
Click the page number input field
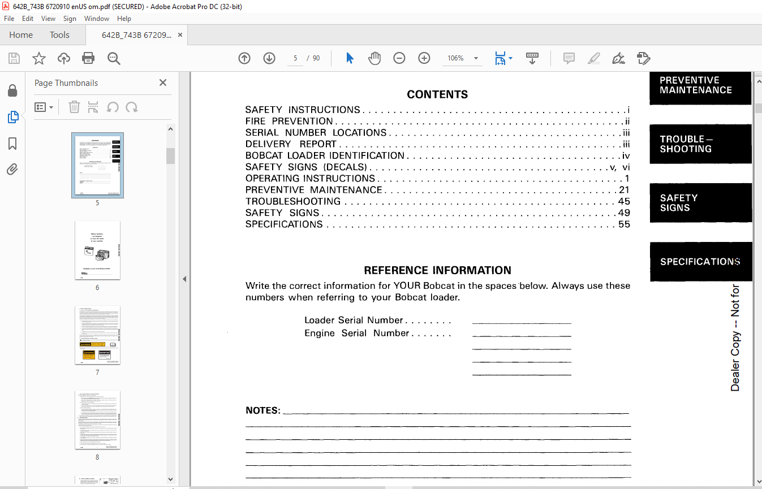[295, 58]
